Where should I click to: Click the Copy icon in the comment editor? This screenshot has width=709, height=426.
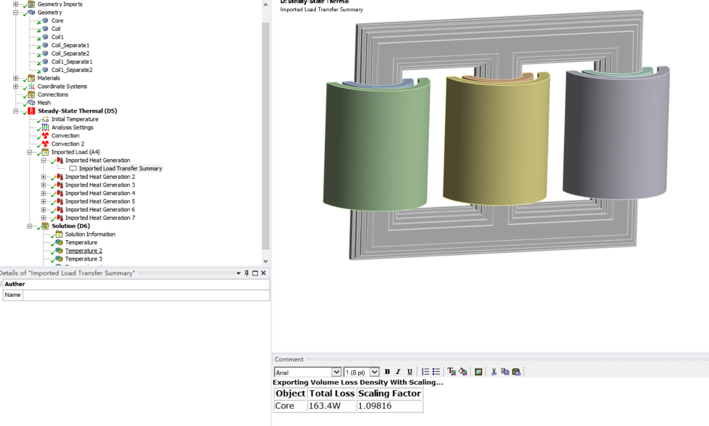pyautogui.click(x=506, y=371)
